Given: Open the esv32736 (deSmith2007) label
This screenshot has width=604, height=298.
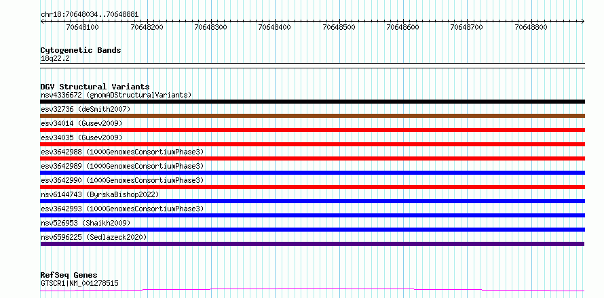Looking at the screenshot, I should pyautogui.click(x=86, y=109).
